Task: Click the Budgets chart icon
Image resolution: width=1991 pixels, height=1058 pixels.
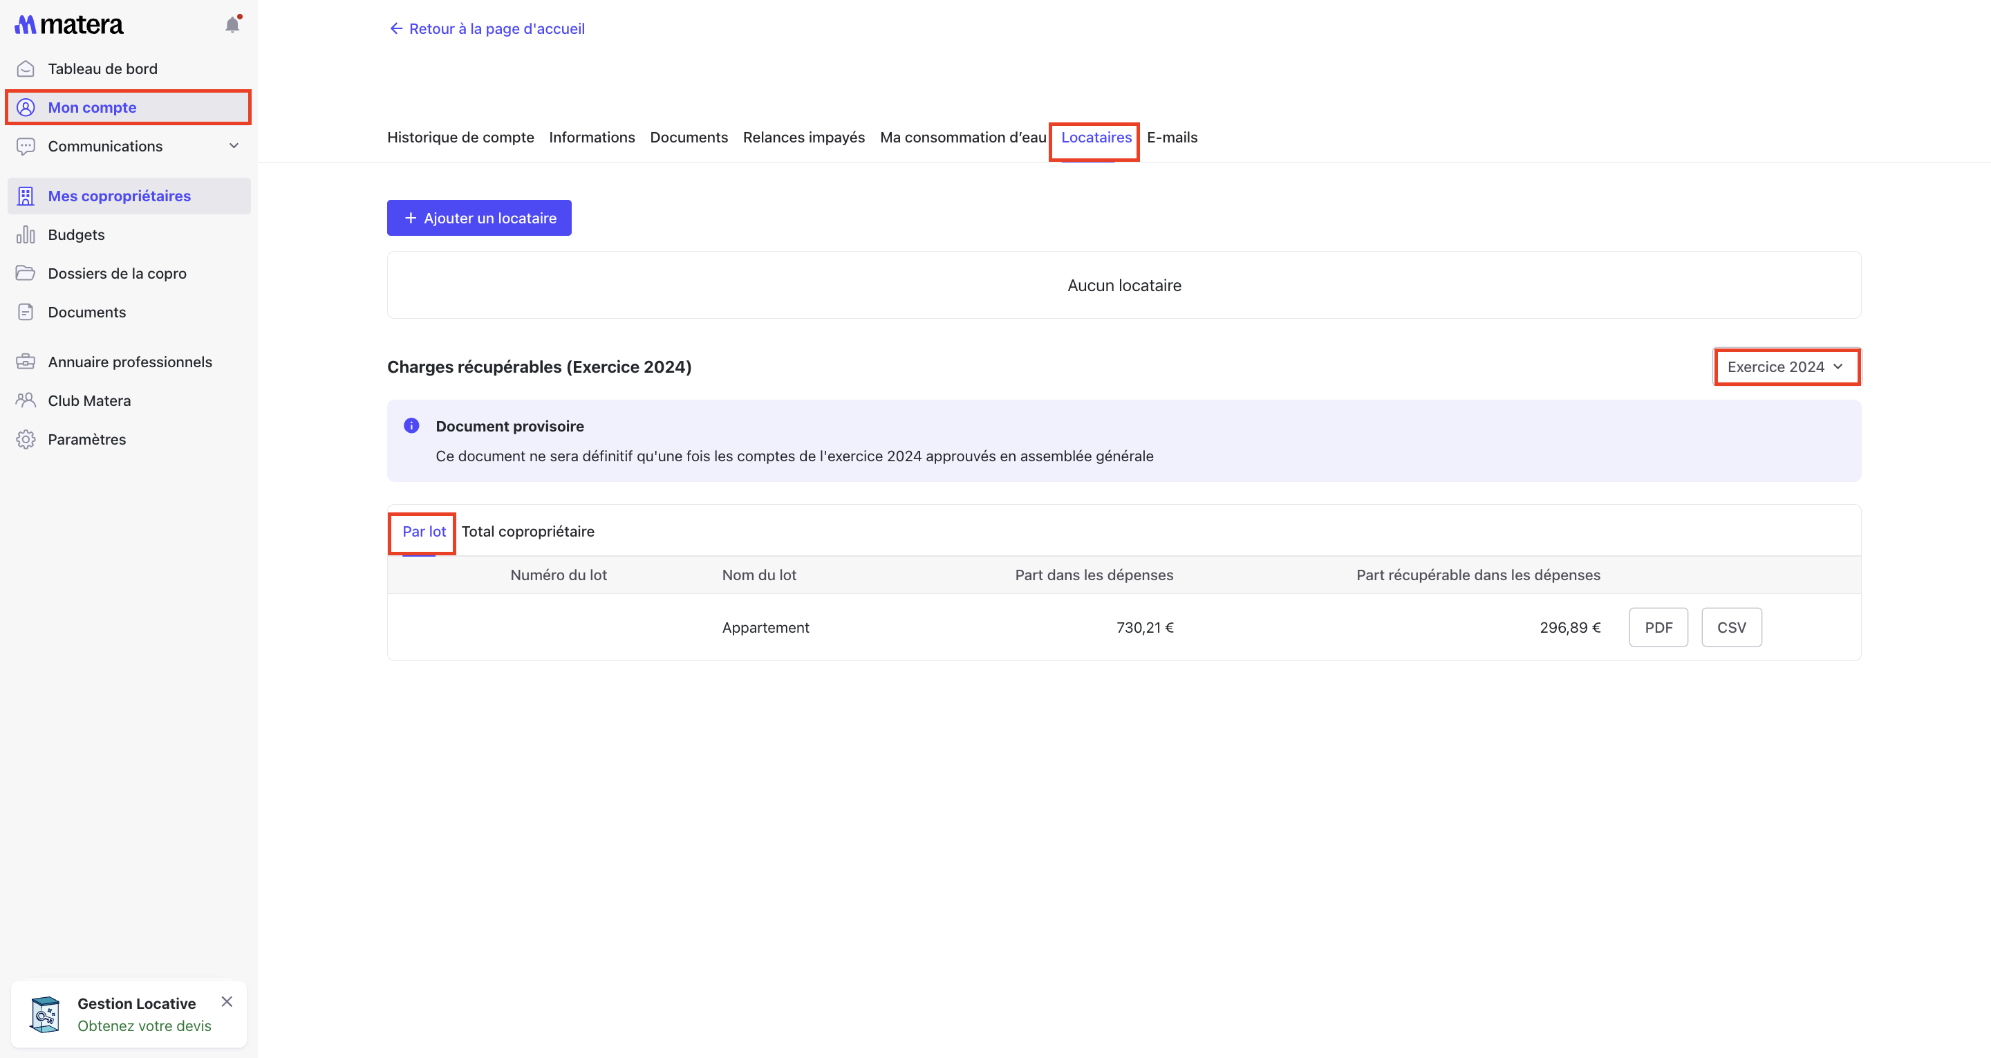Action: 26,234
